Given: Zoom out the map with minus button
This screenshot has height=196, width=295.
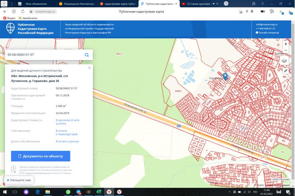Looking at the screenshot, I should pyautogui.click(x=285, y=50).
